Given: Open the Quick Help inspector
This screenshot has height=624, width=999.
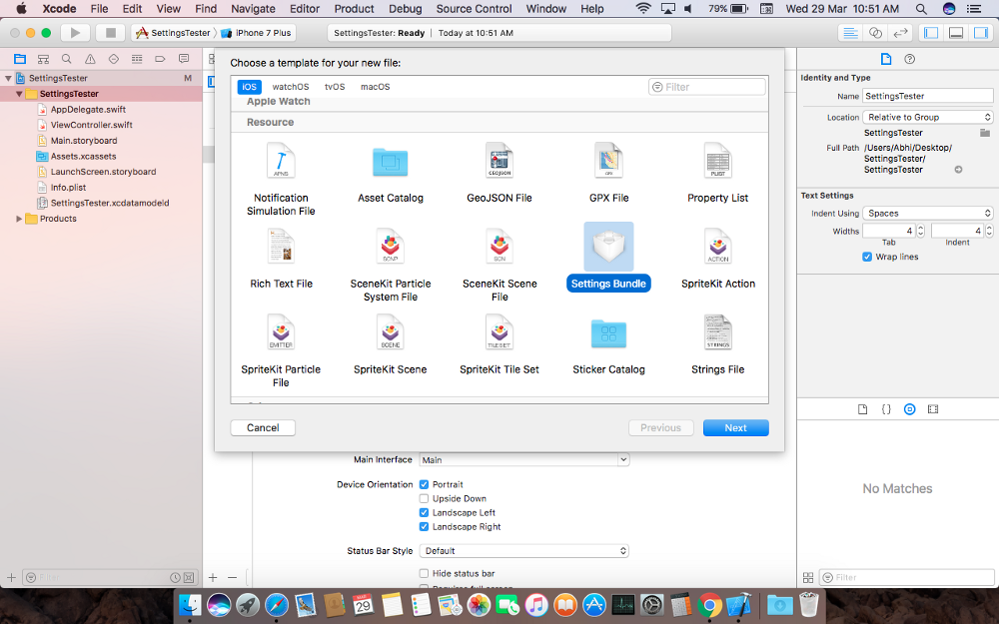Looking at the screenshot, I should 910,59.
